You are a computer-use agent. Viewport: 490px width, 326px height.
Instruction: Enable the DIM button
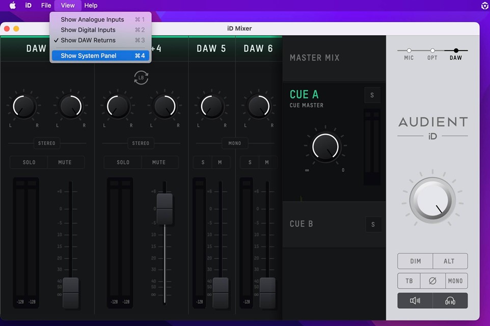click(415, 261)
